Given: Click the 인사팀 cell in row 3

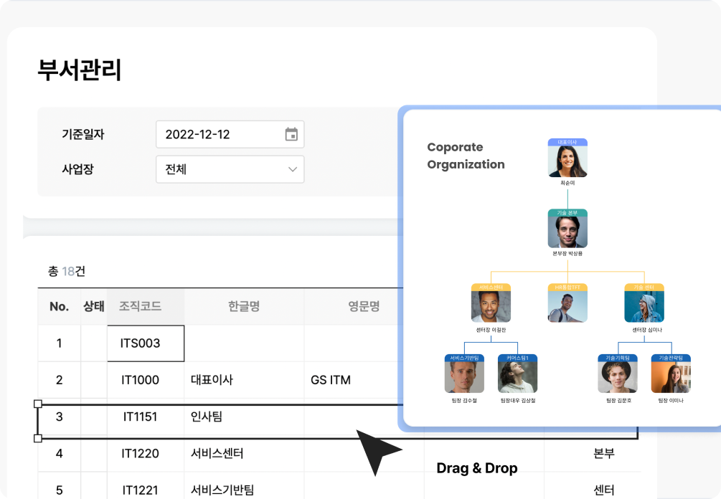Looking at the screenshot, I should 204,417.
